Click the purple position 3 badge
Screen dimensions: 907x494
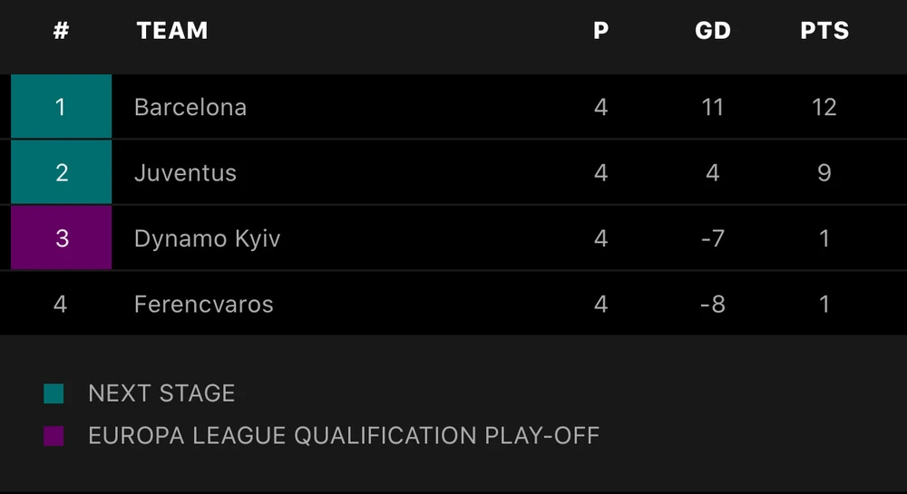click(61, 238)
